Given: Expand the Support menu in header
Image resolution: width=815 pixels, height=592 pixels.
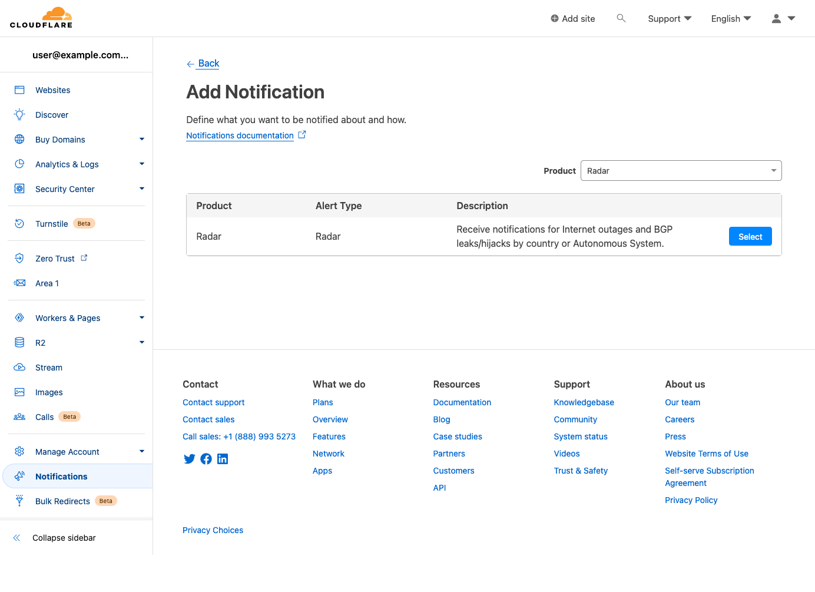Looking at the screenshot, I should click(x=670, y=19).
